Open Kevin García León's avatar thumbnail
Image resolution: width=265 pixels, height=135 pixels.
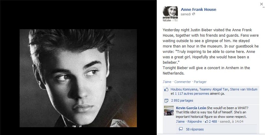169,111
